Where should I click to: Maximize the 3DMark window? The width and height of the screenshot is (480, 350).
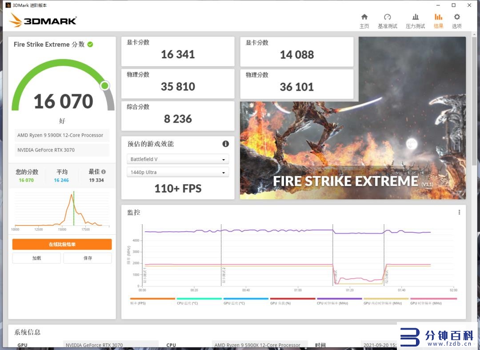pyautogui.click(x=454, y=5)
